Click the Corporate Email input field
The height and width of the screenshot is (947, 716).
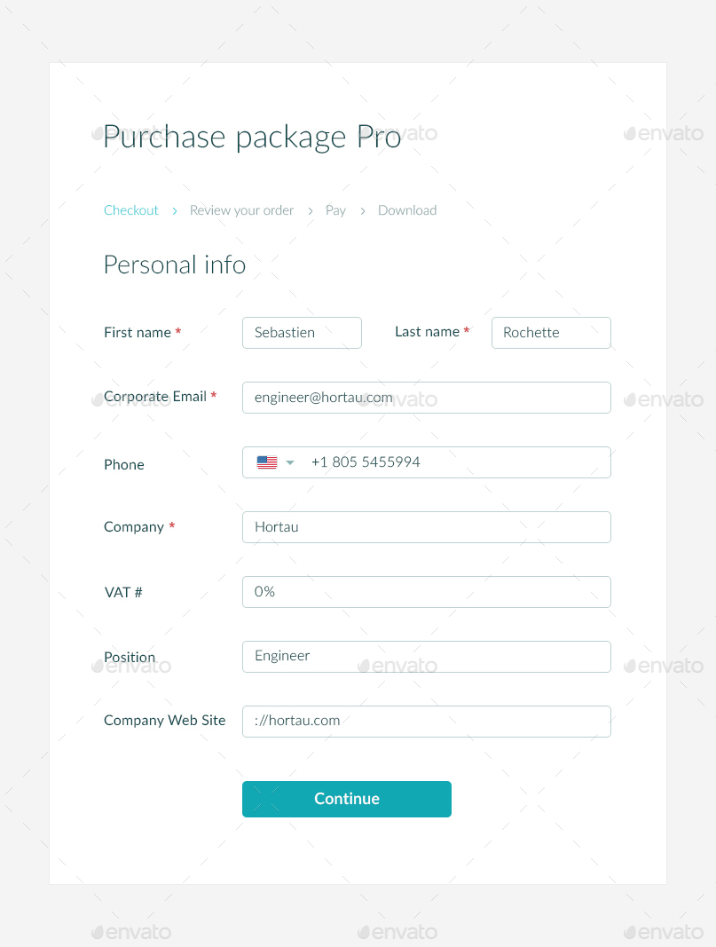coord(426,398)
